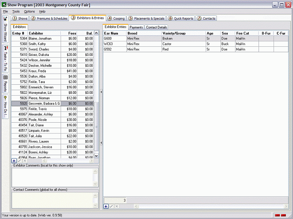Open the Tools menu
The width and height of the screenshot is (293, 219).
(x=16, y=11)
